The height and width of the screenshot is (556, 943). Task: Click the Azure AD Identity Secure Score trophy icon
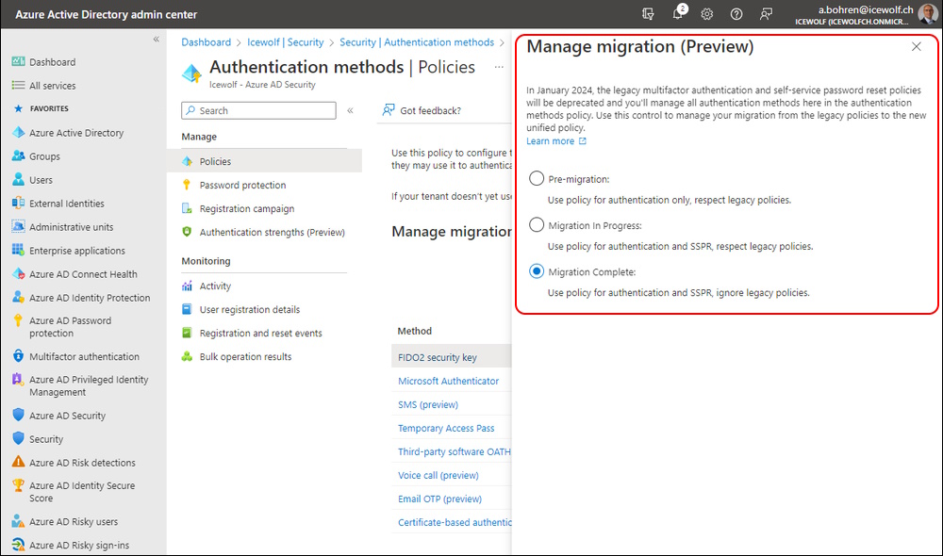(18, 485)
